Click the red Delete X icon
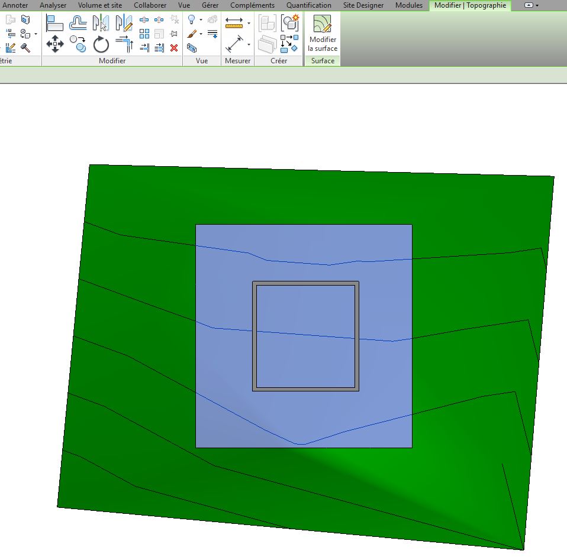The height and width of the screenshot is (557, 567). pos(174,48)
